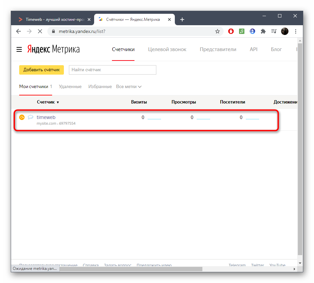Click the horizontal scrollbar thumb
The width and height of the screenshot is (314, 283).
click(131, 269)
